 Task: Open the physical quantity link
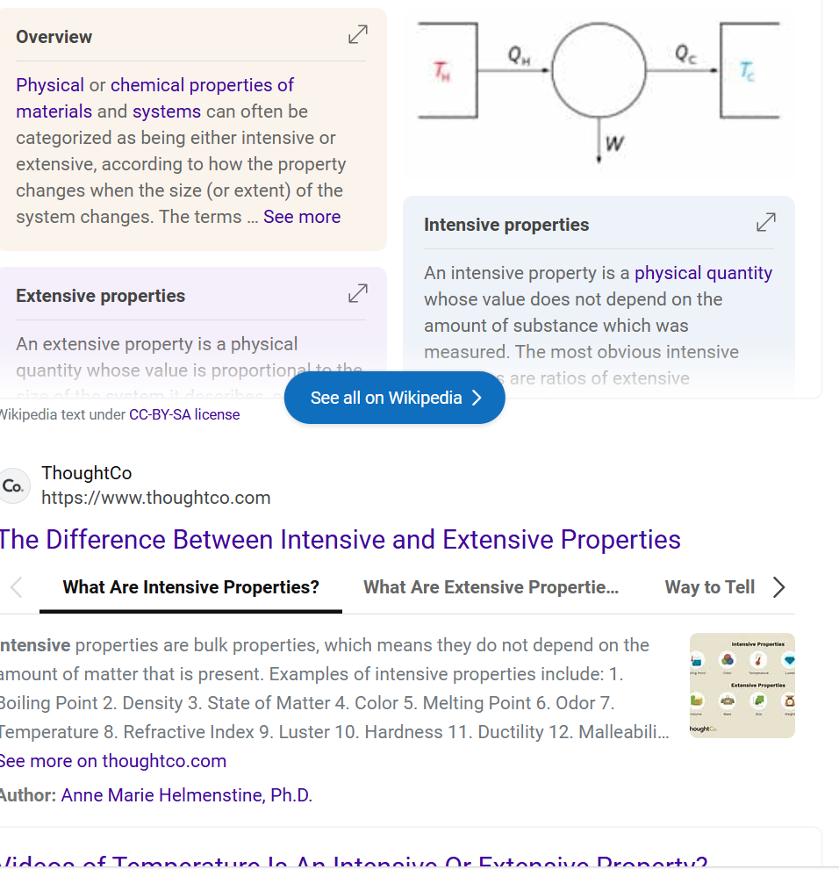tap(703, 273)
